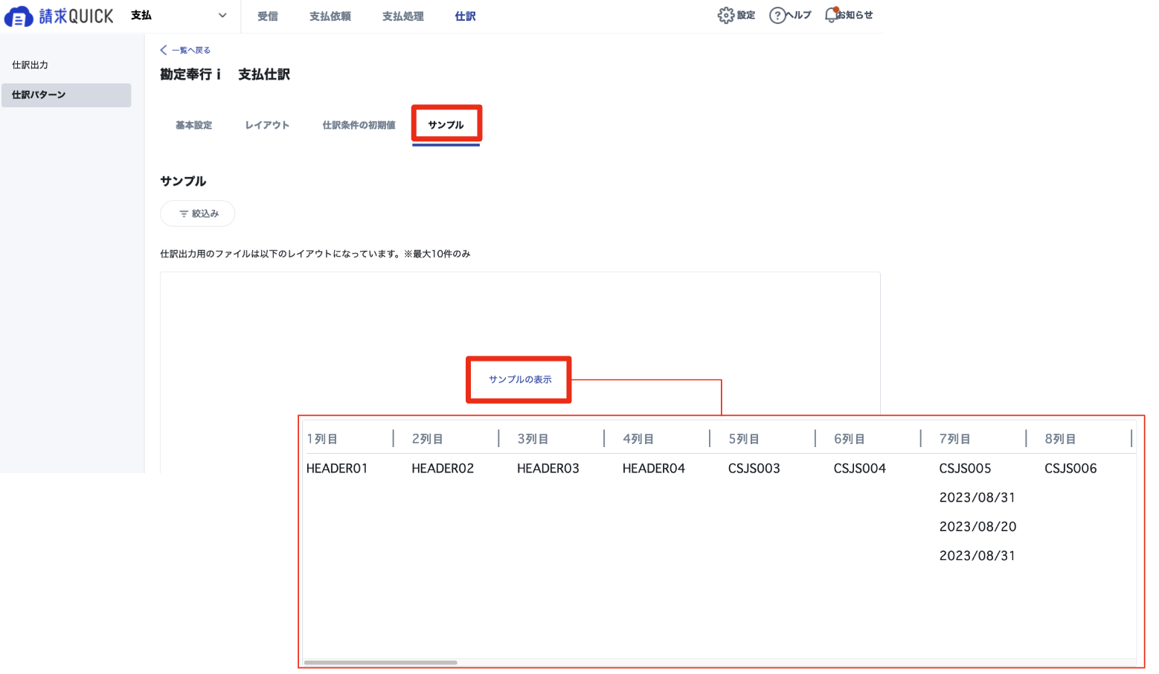1159x674 pixels.
Task: Switch to the サンプル tab
Action: click(446, 125)
